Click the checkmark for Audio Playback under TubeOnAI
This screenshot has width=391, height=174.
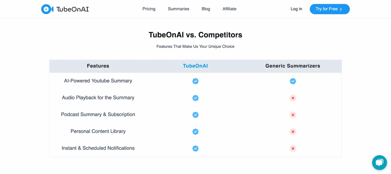pyautogui.click(x=195, y=98)
